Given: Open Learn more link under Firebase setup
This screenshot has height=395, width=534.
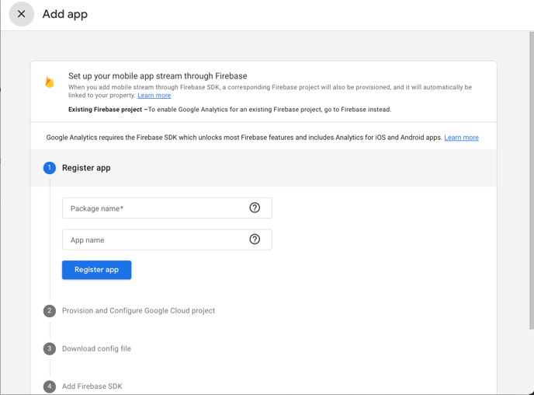Looking at the screenshot, I should pos(154,95).
